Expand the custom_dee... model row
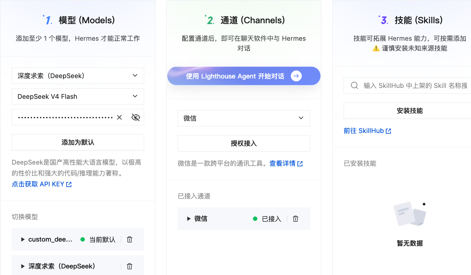The width and height of the screenshot is (471, 275). [23, 239]
